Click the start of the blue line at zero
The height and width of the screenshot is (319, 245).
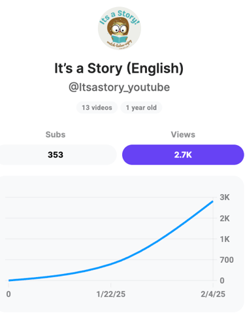(x=9, y=280)
